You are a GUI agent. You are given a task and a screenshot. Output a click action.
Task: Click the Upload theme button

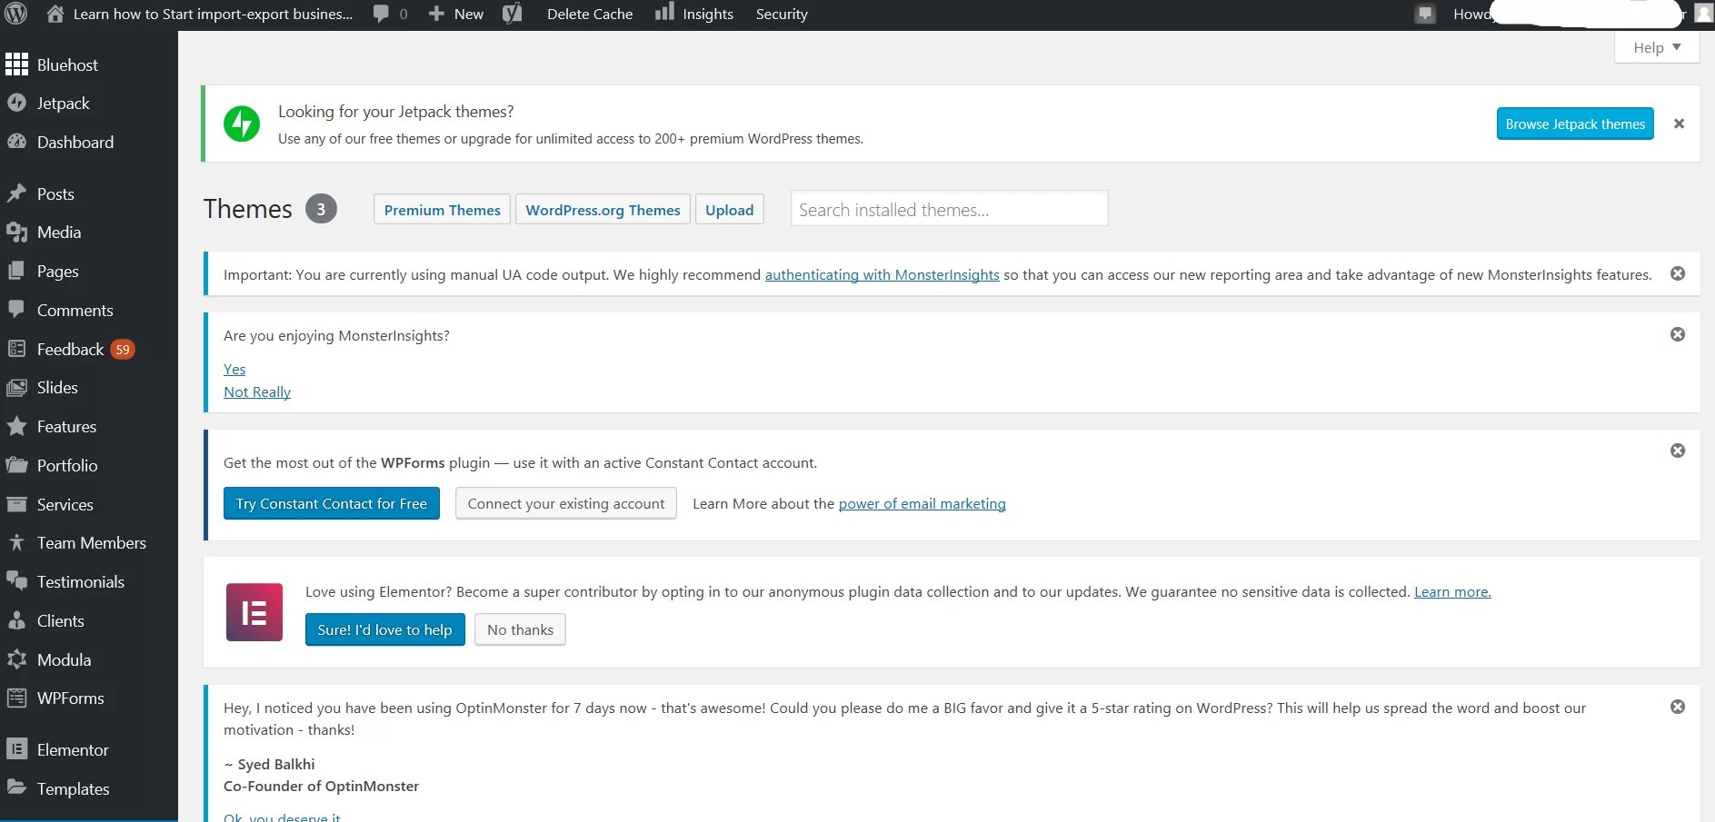[x=730, y=210]
